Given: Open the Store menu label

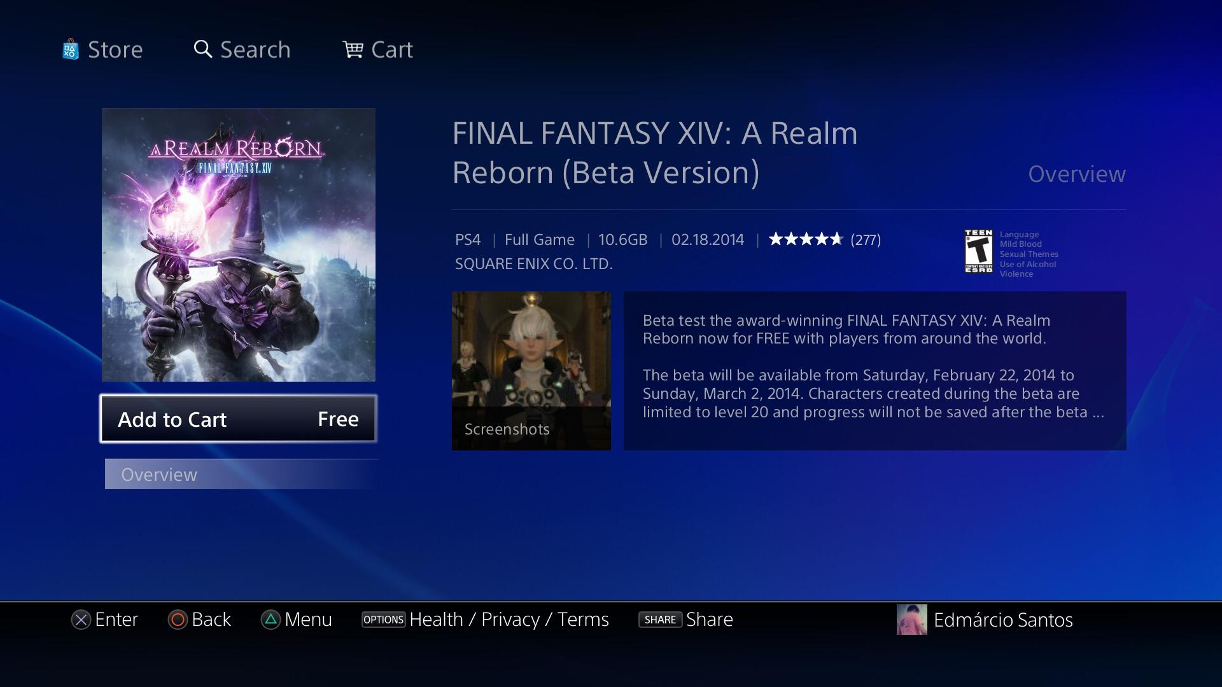Looking at the screenshot, I should [115, 50].
